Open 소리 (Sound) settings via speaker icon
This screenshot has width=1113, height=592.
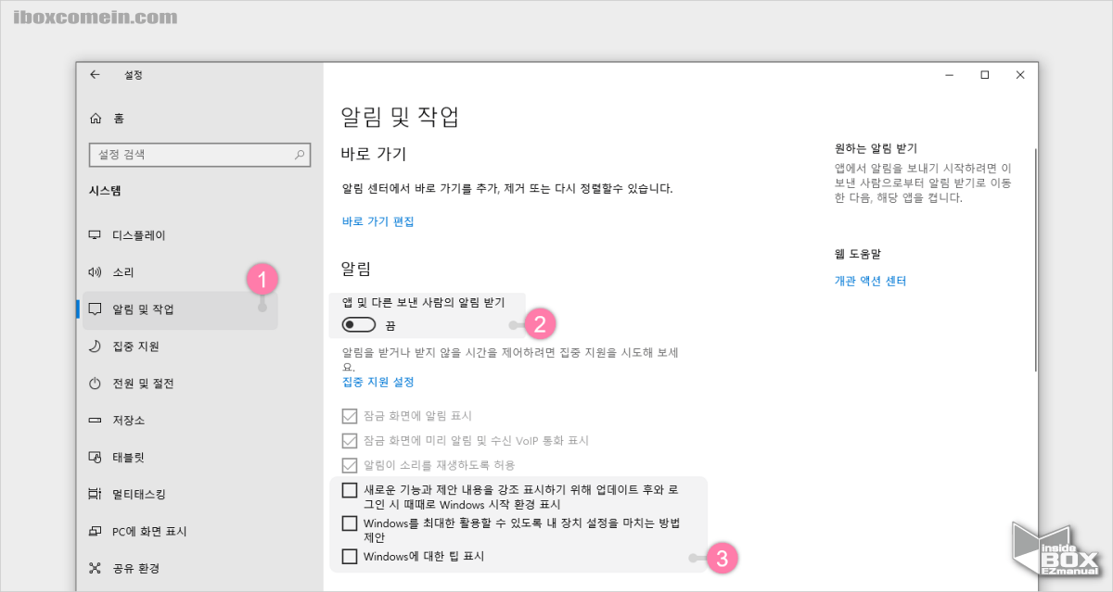tap(96, 271)
